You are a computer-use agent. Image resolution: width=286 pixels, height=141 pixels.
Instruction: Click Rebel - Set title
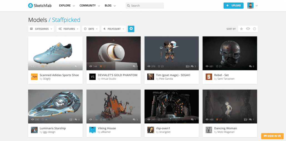click(x=221, y=75)
